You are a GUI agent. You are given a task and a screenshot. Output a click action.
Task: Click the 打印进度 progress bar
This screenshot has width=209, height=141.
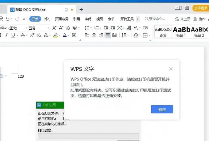coord(88,136)
